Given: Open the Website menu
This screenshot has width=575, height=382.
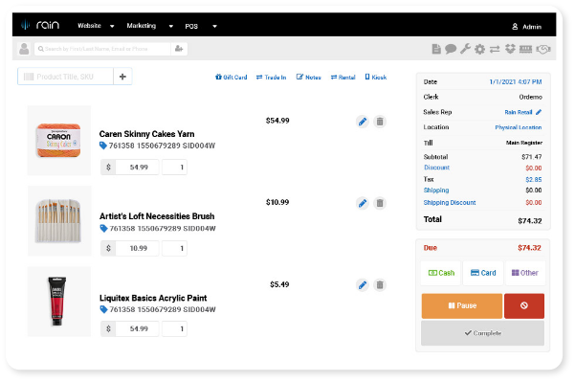Looking at the screenshot, I should pos(89,26).
